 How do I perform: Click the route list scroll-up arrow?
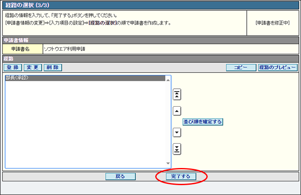click(x=168, y=80)
